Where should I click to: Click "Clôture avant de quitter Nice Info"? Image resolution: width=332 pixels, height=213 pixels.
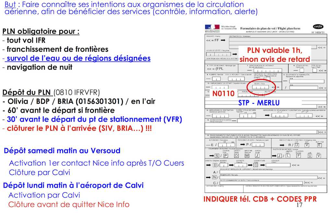click(x=69, y=205)
